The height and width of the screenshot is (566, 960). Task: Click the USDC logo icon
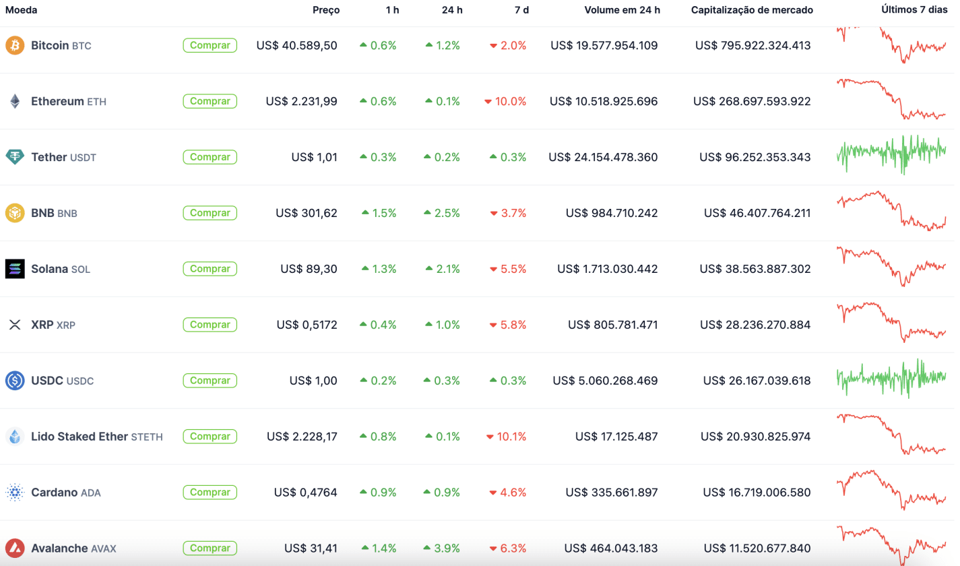15,381
